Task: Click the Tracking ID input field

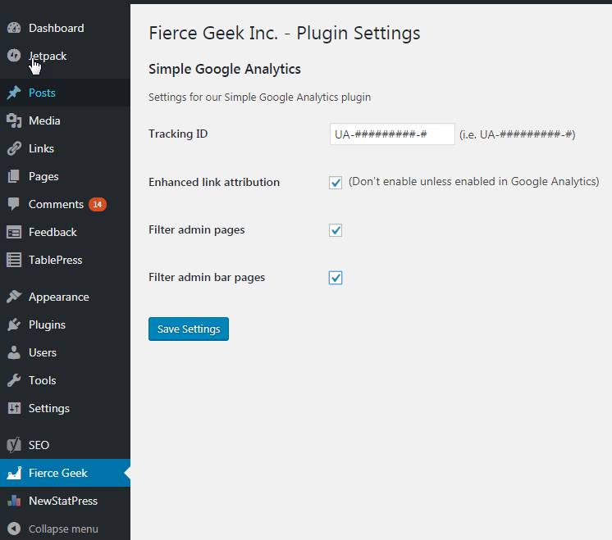Action: click(x=392, y=134)
